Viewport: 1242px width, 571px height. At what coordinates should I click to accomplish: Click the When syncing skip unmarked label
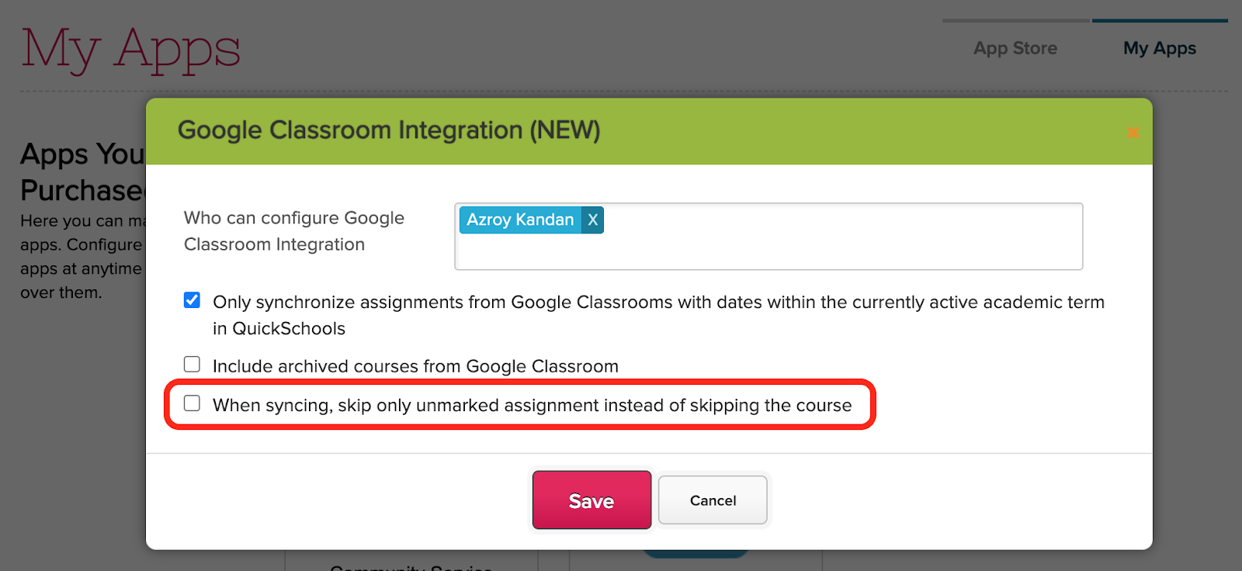[532, 405]
